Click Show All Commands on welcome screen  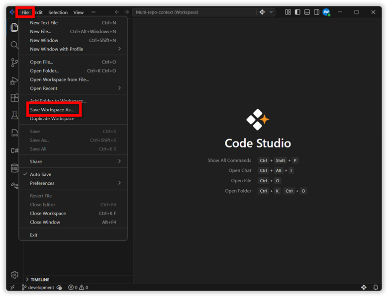(229, 160)
